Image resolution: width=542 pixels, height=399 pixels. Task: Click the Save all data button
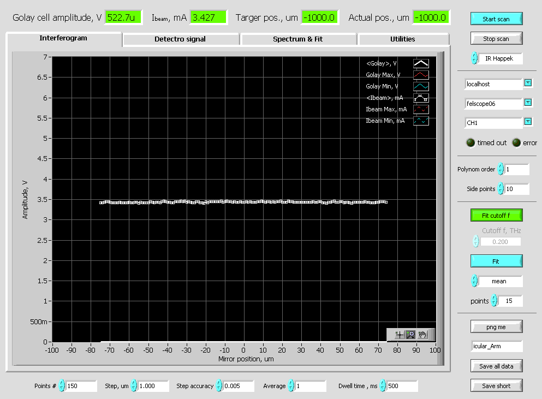496,366
